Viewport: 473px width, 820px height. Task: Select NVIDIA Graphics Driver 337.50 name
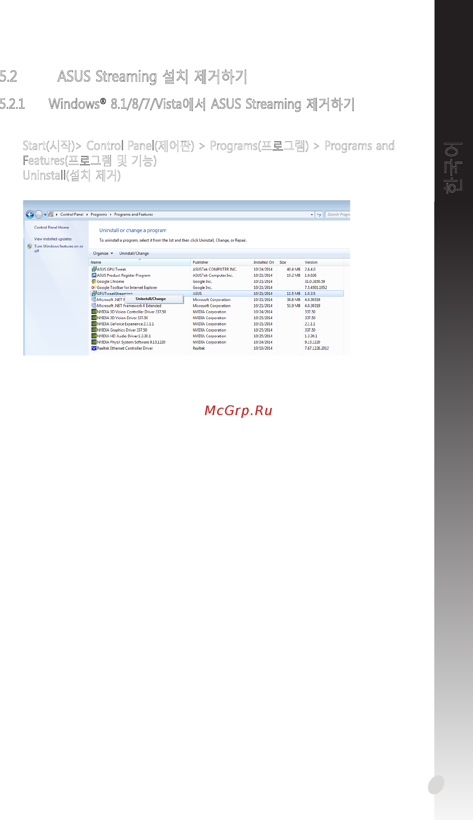tap(122, 330)
